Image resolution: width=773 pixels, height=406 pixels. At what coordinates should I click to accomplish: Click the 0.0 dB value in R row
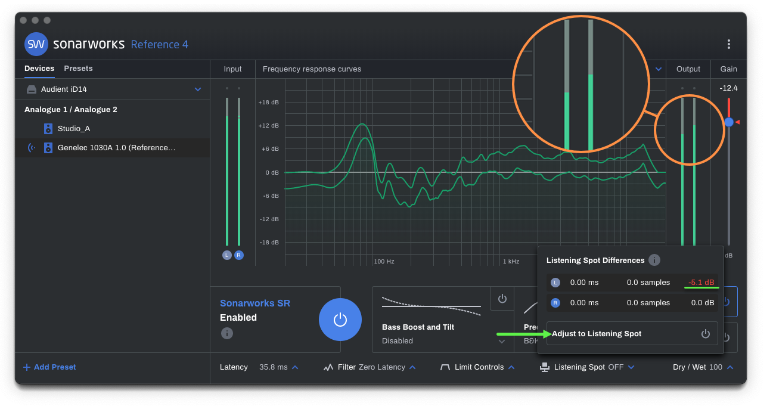703,302
